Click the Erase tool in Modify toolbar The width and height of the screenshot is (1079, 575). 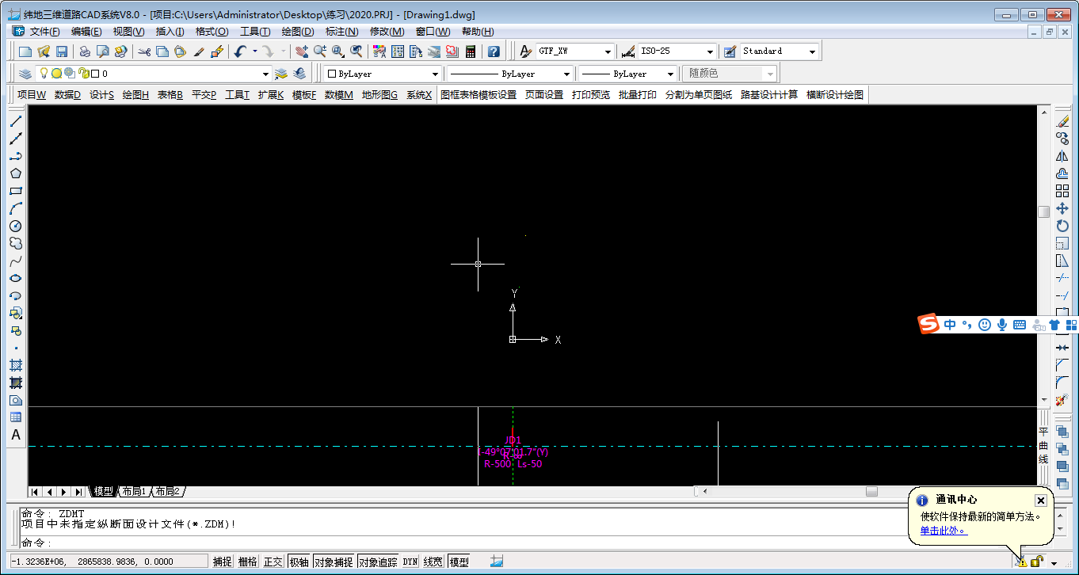[x=1062, y=121]
